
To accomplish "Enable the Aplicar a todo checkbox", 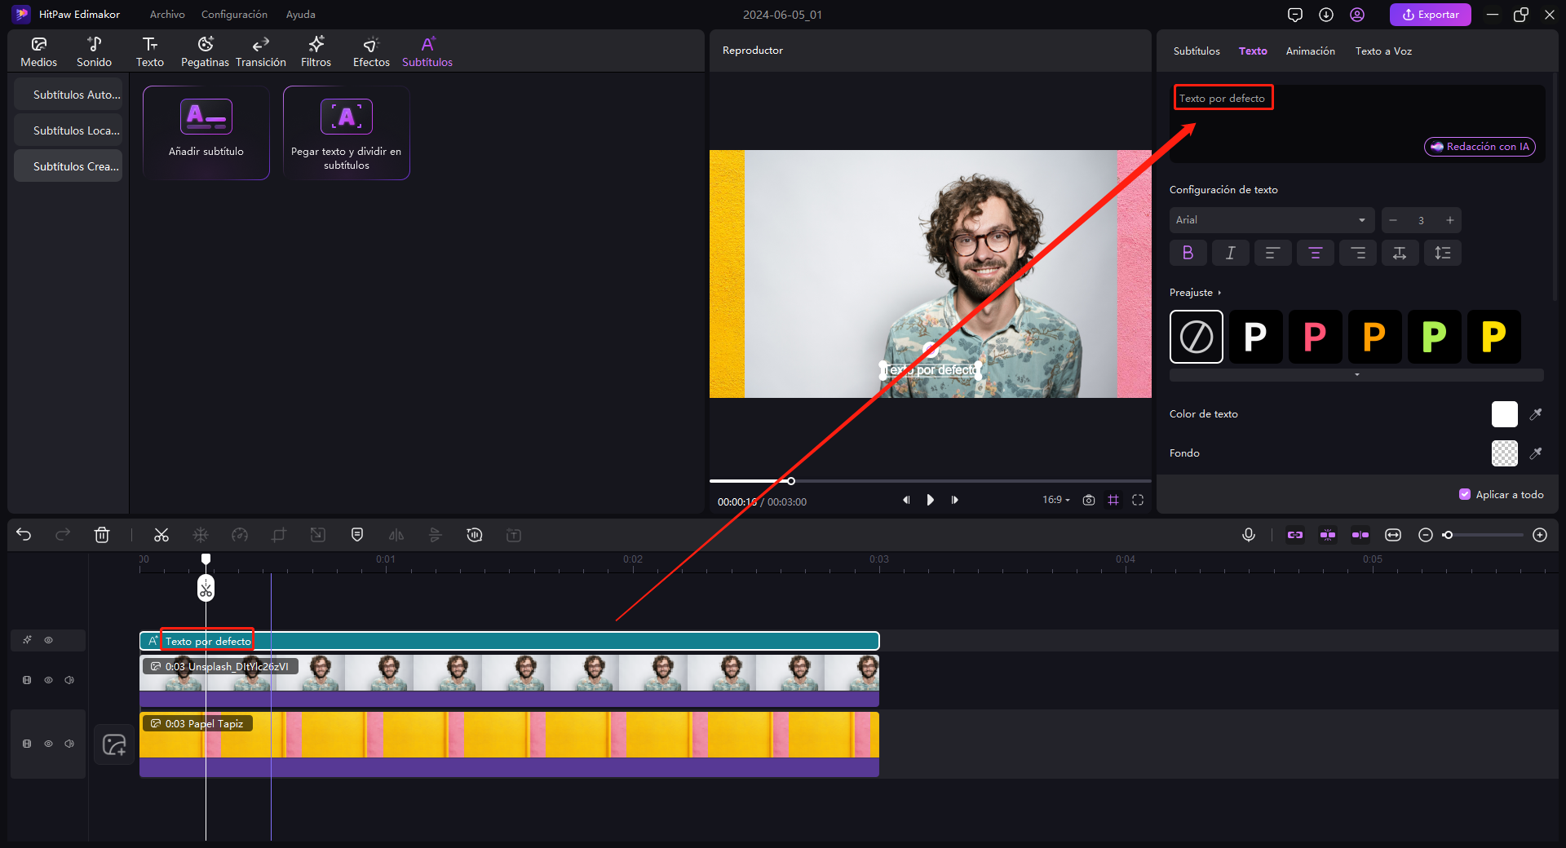I will click(1466, 494).
